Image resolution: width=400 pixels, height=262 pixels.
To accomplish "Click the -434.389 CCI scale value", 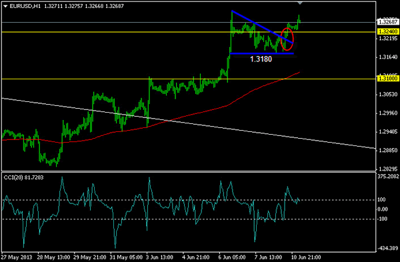I will pos(388,248).
